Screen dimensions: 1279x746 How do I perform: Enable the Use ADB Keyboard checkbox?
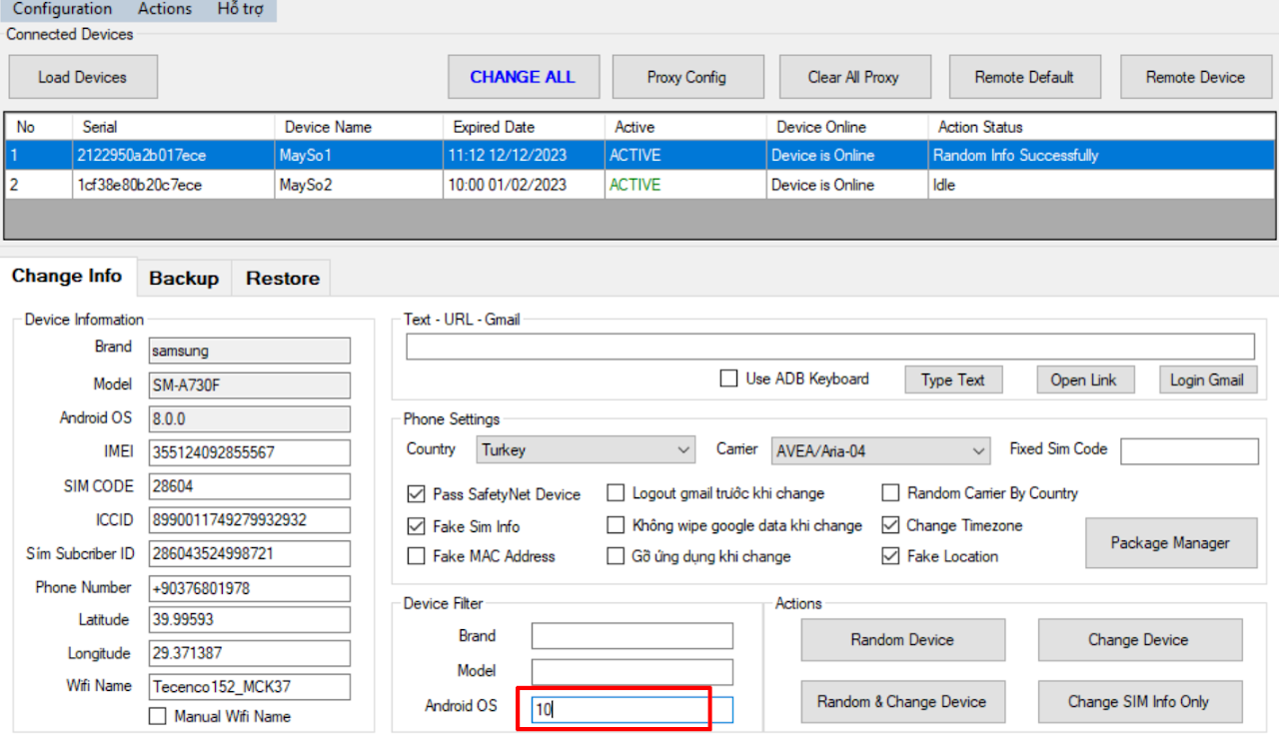coord(729,379)
